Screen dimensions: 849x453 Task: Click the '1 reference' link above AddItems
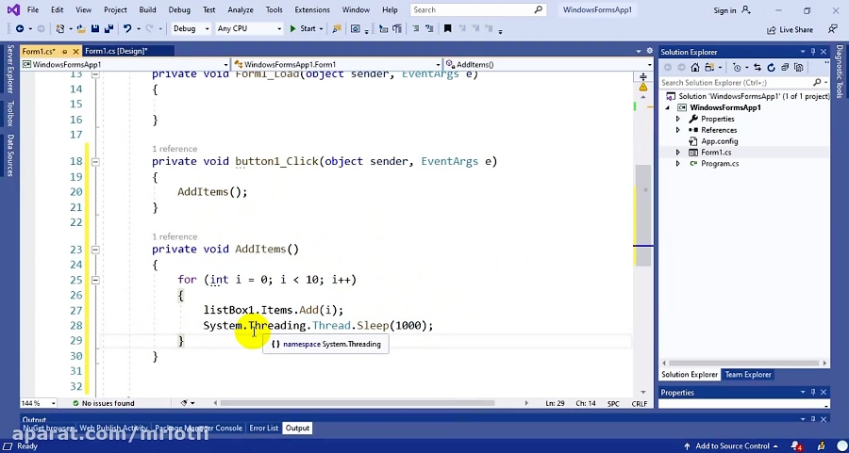175,236
